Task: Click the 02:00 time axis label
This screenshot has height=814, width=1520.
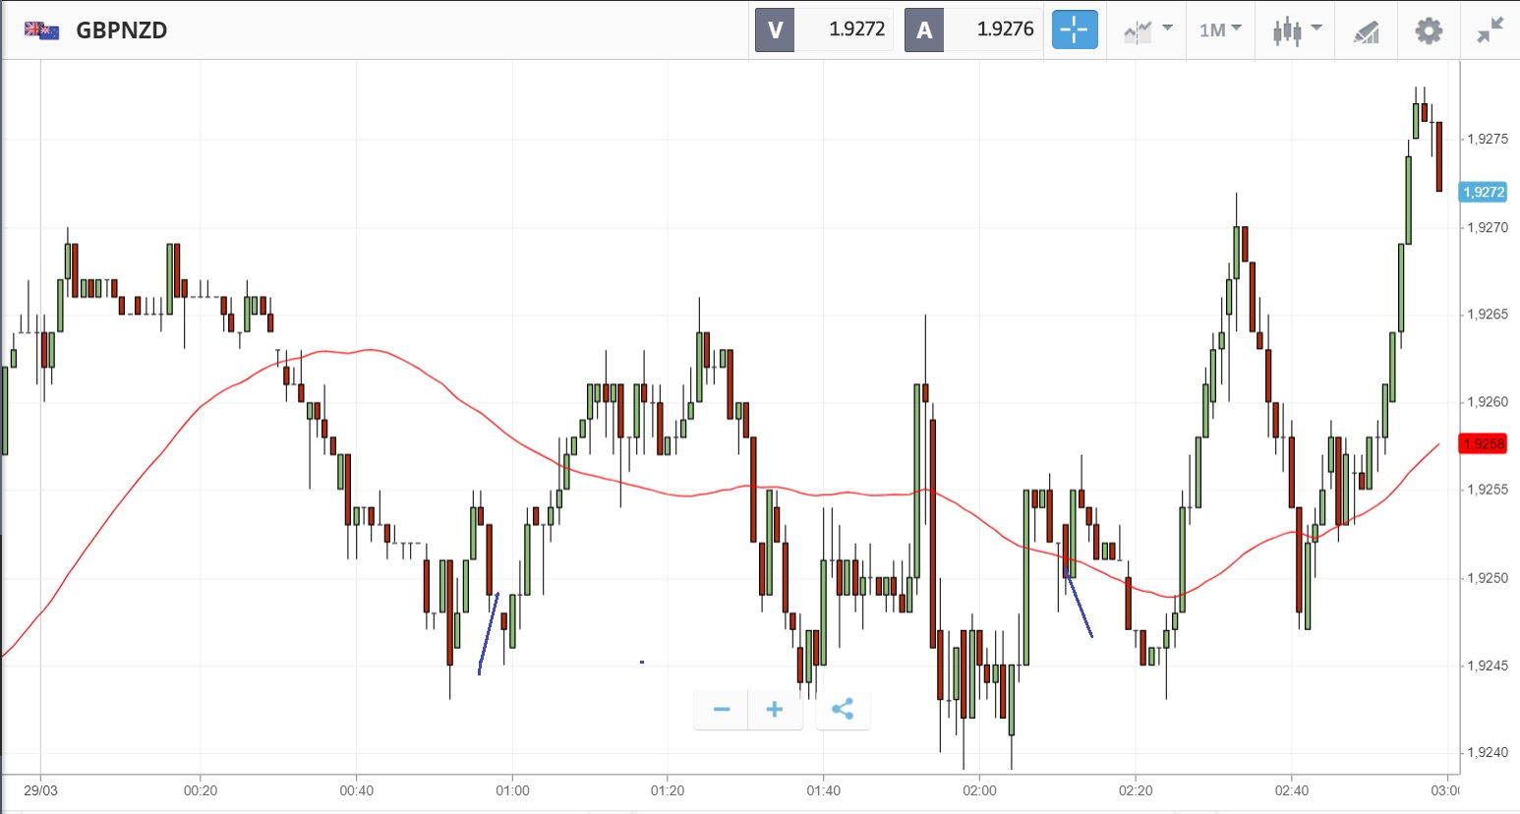Action: pos(979,790)
